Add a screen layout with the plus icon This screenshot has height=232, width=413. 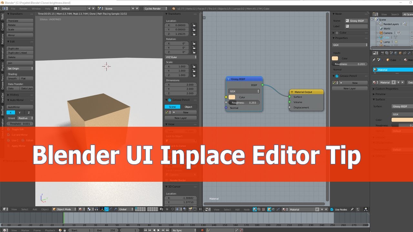click(89, 8)
